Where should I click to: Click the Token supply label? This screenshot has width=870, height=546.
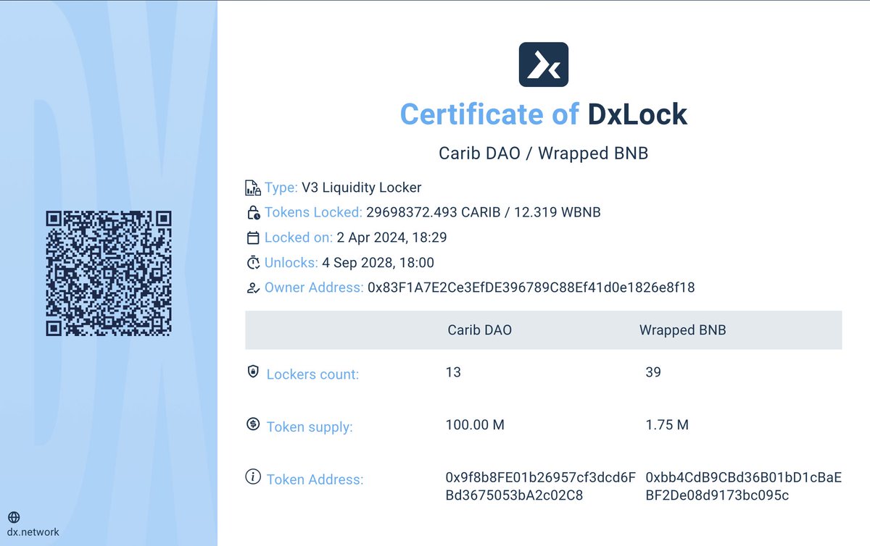point(310,427)
